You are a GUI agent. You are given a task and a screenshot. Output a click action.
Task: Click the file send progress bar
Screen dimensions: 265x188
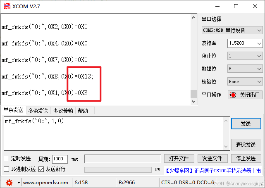(118, 170)
